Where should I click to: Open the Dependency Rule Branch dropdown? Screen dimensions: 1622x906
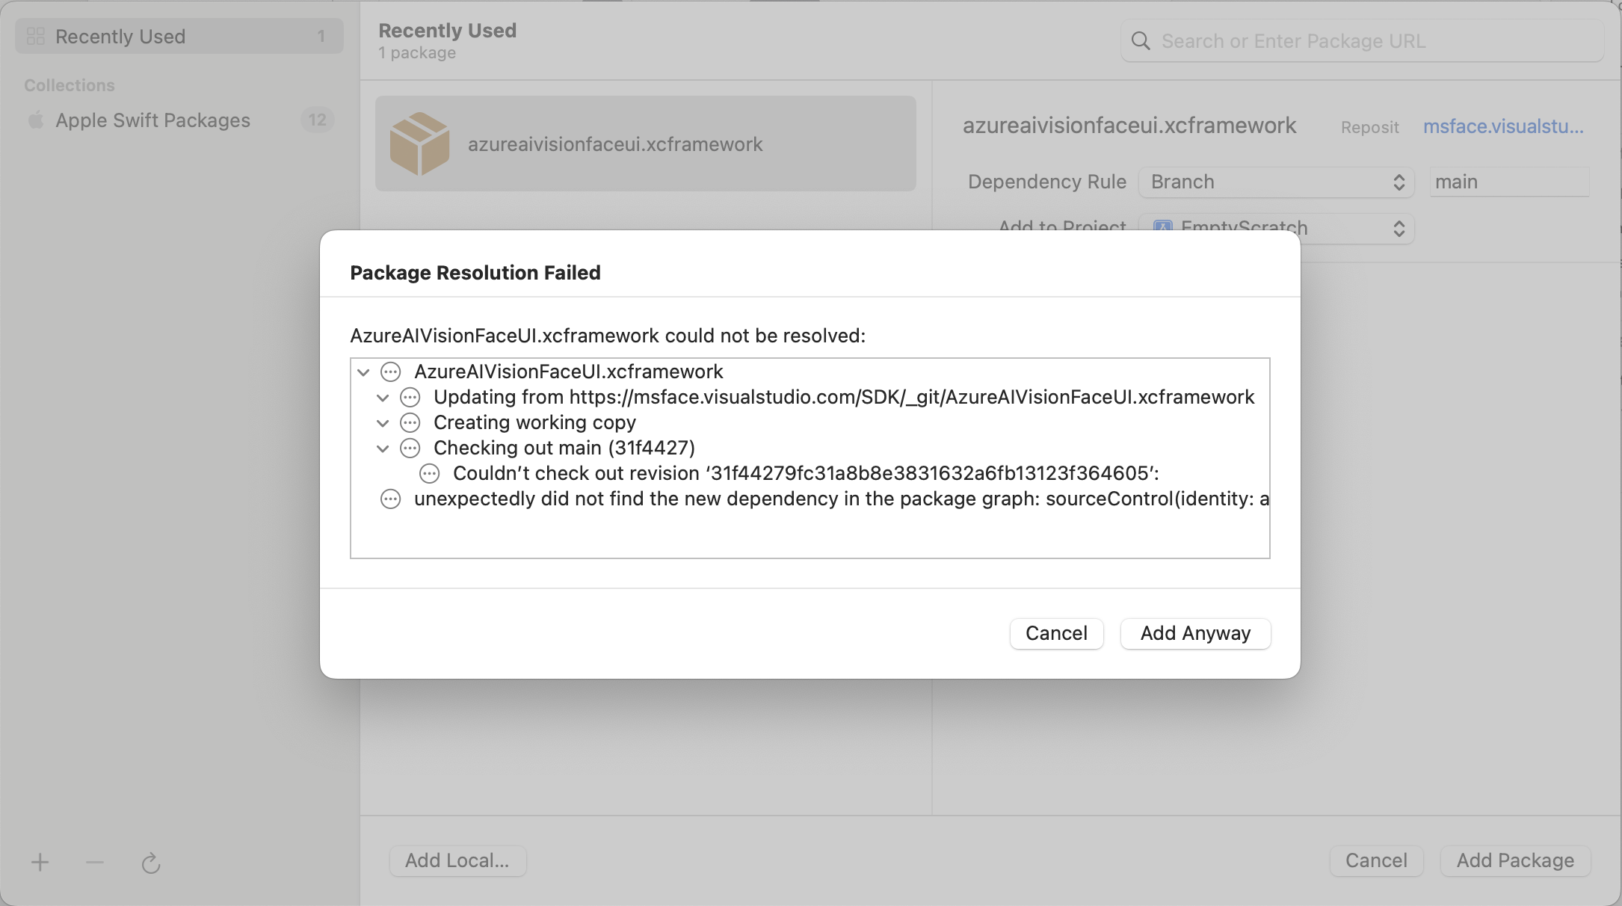click(1277, 182)
